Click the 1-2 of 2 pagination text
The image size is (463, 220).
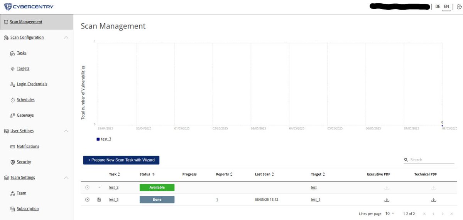[409, 213]
